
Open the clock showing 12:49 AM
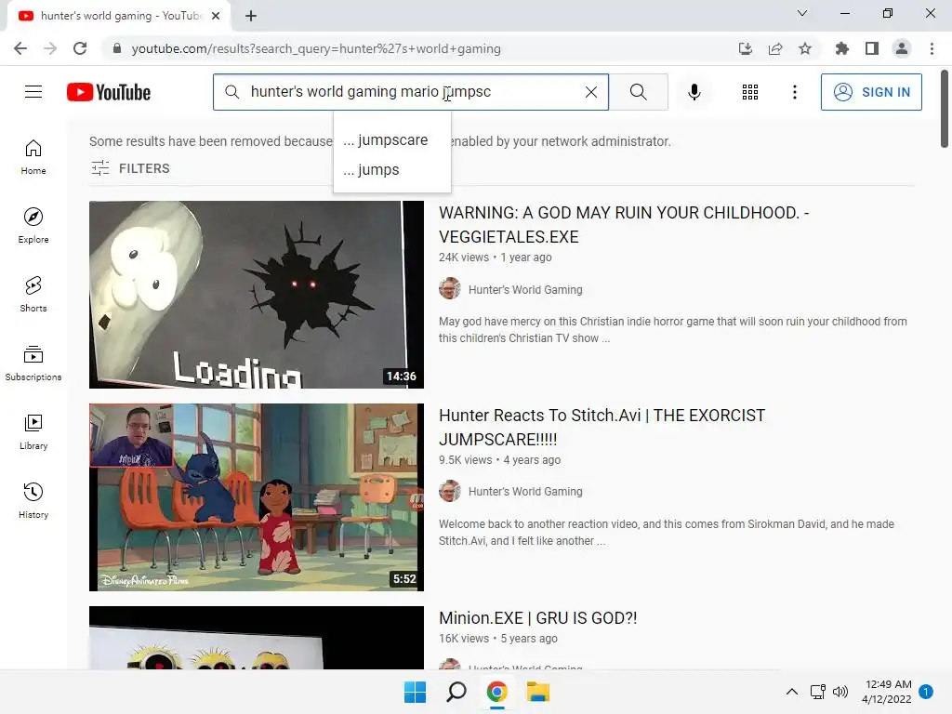point(886,692)
